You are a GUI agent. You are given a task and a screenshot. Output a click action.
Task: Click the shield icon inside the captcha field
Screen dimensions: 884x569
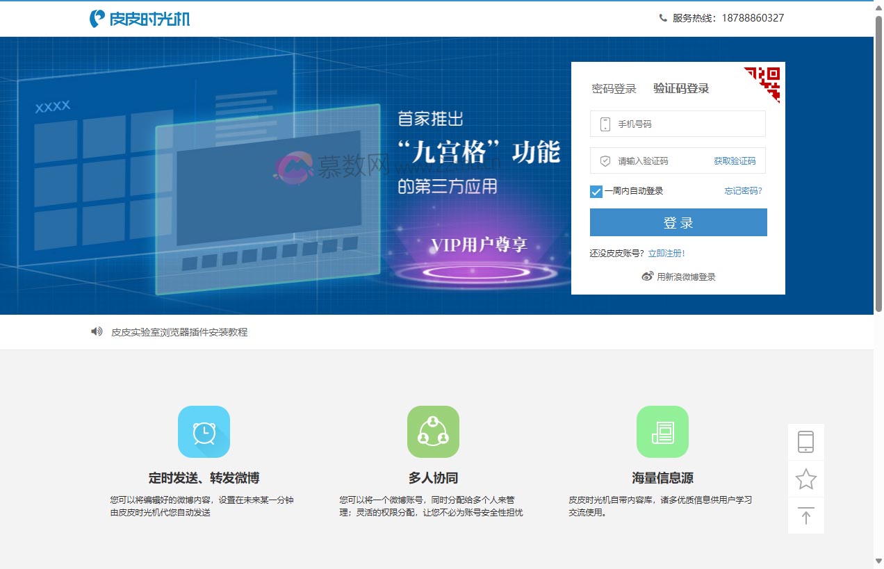(x=604, y=160)
